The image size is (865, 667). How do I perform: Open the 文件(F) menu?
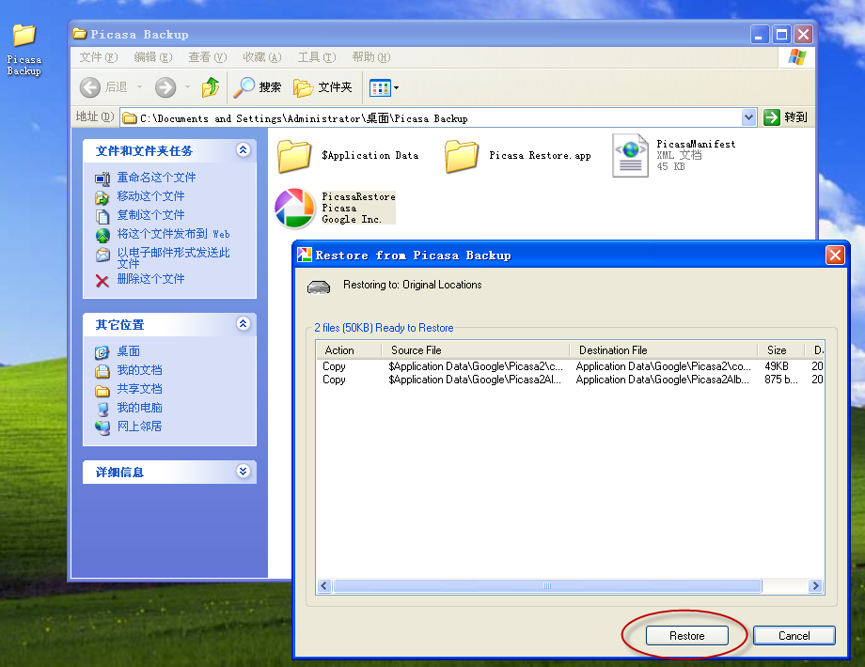pos(99,57)
